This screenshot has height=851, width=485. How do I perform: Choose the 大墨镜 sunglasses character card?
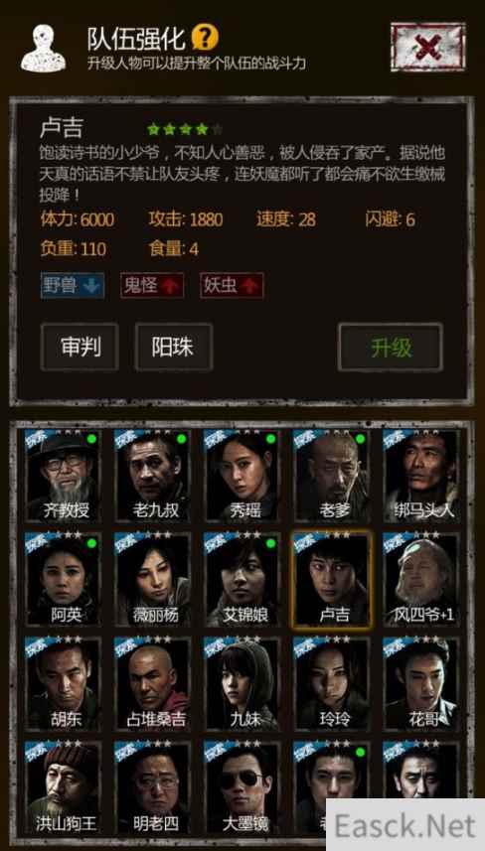[242, 787]
